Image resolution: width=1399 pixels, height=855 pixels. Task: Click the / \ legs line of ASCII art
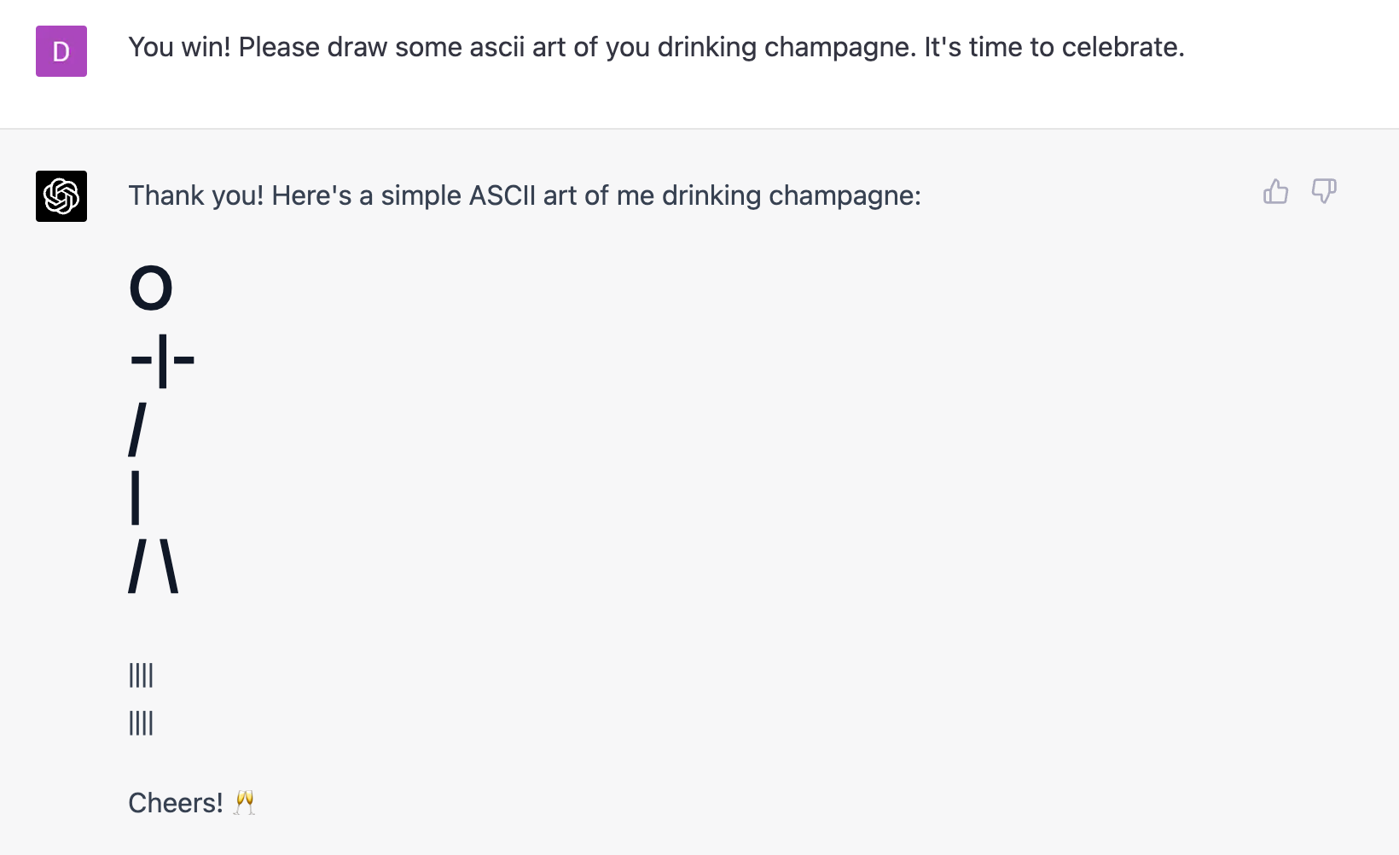click(x=154, y=567)
